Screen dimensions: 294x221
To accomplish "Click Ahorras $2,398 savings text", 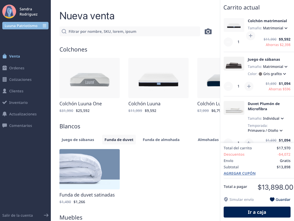I will pos(278,45).
